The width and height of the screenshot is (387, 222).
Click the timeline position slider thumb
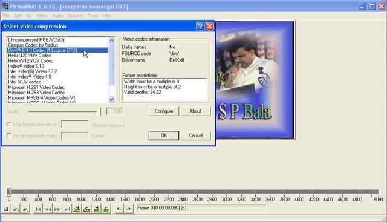[9, 192]
